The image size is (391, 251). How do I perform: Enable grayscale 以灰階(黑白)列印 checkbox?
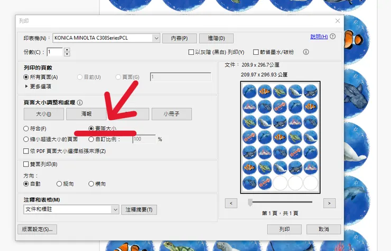tap(191, 52)
